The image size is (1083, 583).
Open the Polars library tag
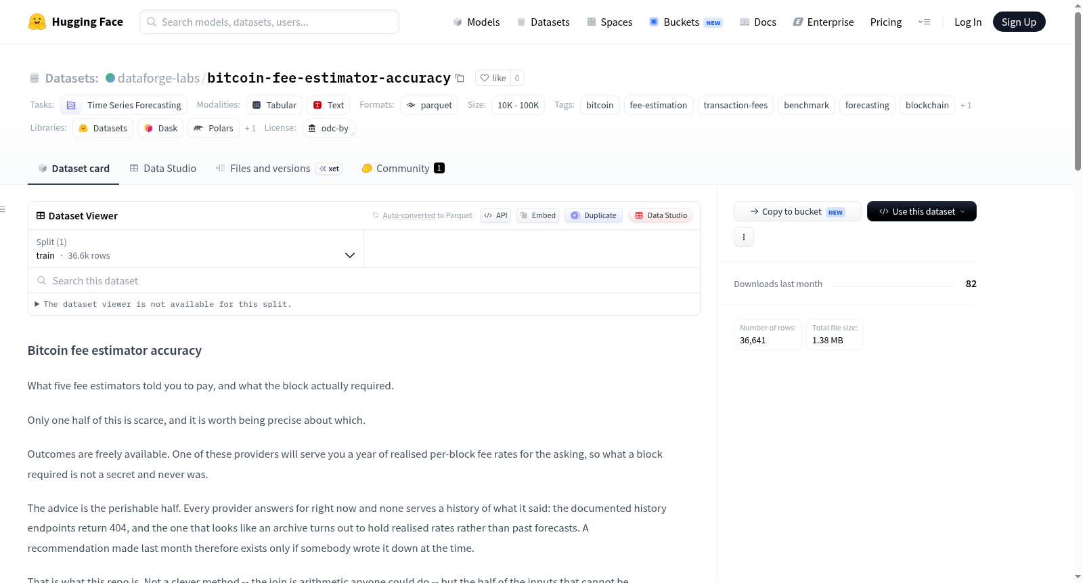[213, 128]
